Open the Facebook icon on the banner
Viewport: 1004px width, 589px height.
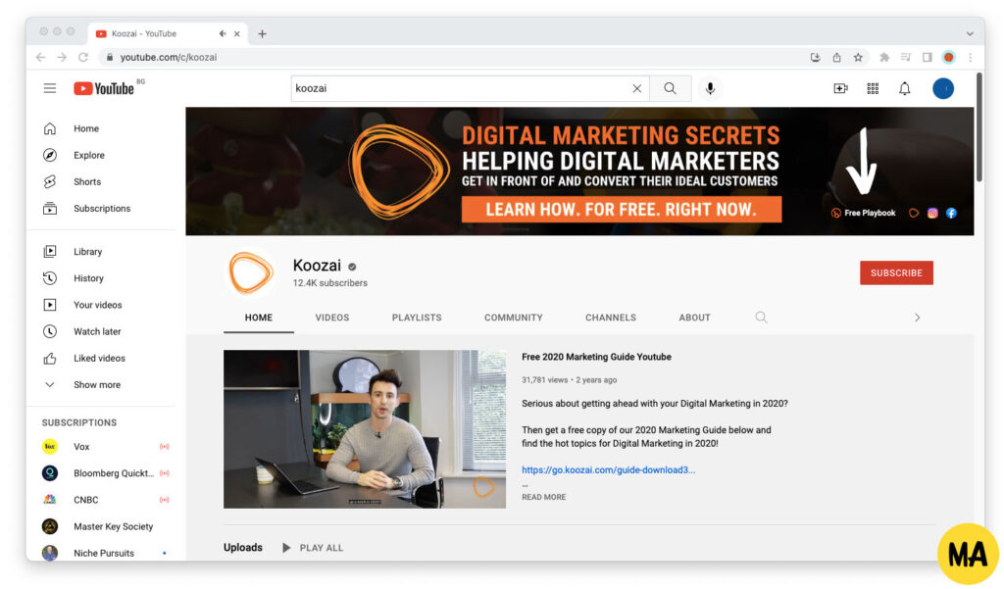(x=951, y=214)
